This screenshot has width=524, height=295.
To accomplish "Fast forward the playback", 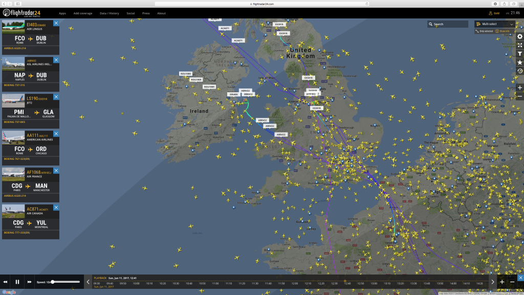I will point(29,282).
